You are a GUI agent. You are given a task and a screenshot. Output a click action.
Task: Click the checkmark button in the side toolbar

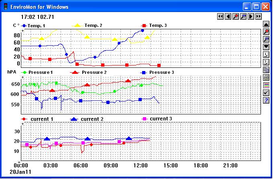266,93
